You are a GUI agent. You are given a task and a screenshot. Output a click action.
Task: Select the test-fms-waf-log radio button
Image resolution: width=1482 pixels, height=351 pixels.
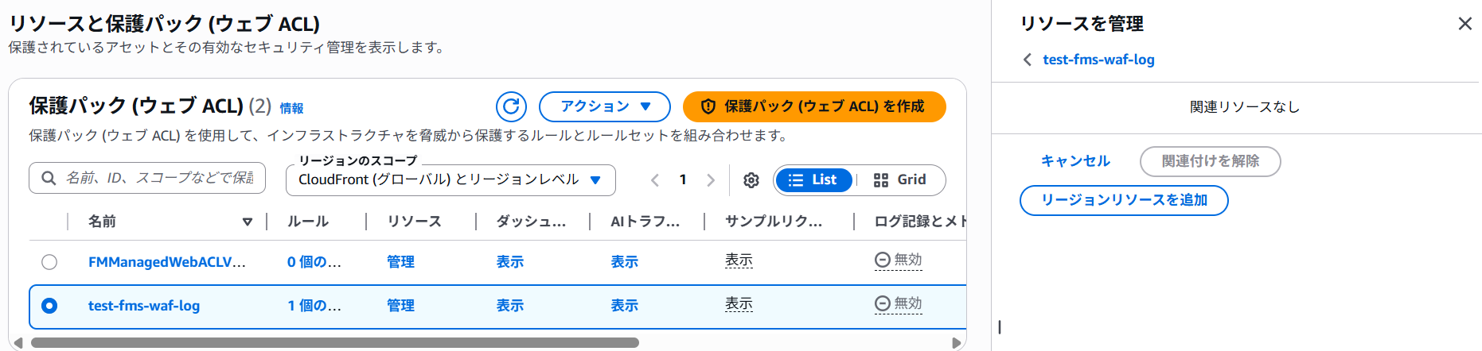click(x=49, y=306)
